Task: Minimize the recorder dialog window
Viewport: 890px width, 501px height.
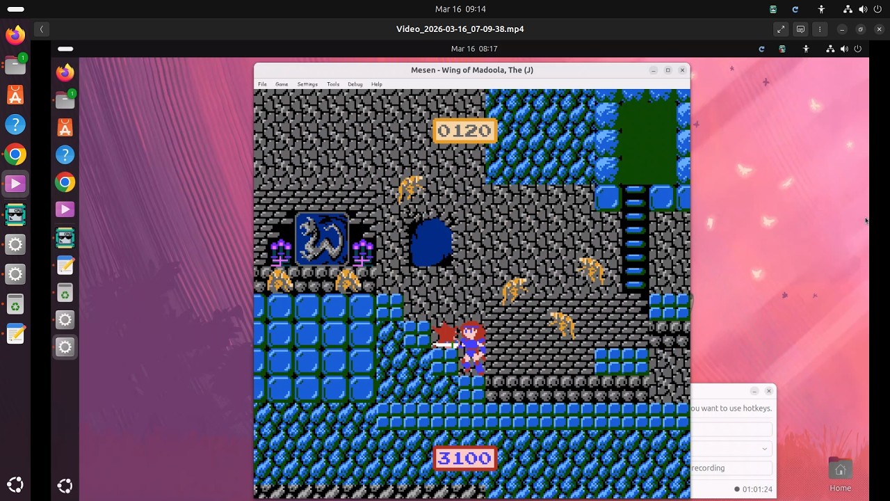Action: tap(754, 391)
